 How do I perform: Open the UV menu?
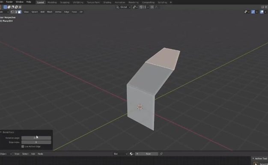(81, 12)
